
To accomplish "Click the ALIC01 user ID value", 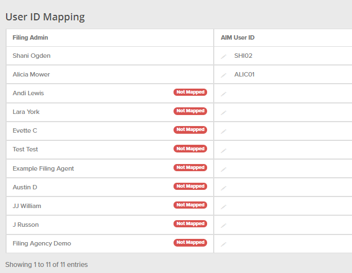I will tap(245, 74).
